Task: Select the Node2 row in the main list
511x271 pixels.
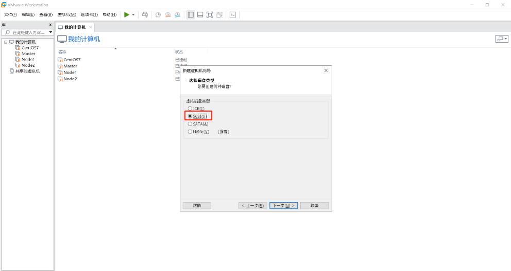Action: tap(70, 79)
